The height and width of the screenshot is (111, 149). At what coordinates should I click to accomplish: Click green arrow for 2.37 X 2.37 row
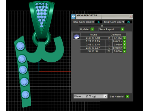124,48
